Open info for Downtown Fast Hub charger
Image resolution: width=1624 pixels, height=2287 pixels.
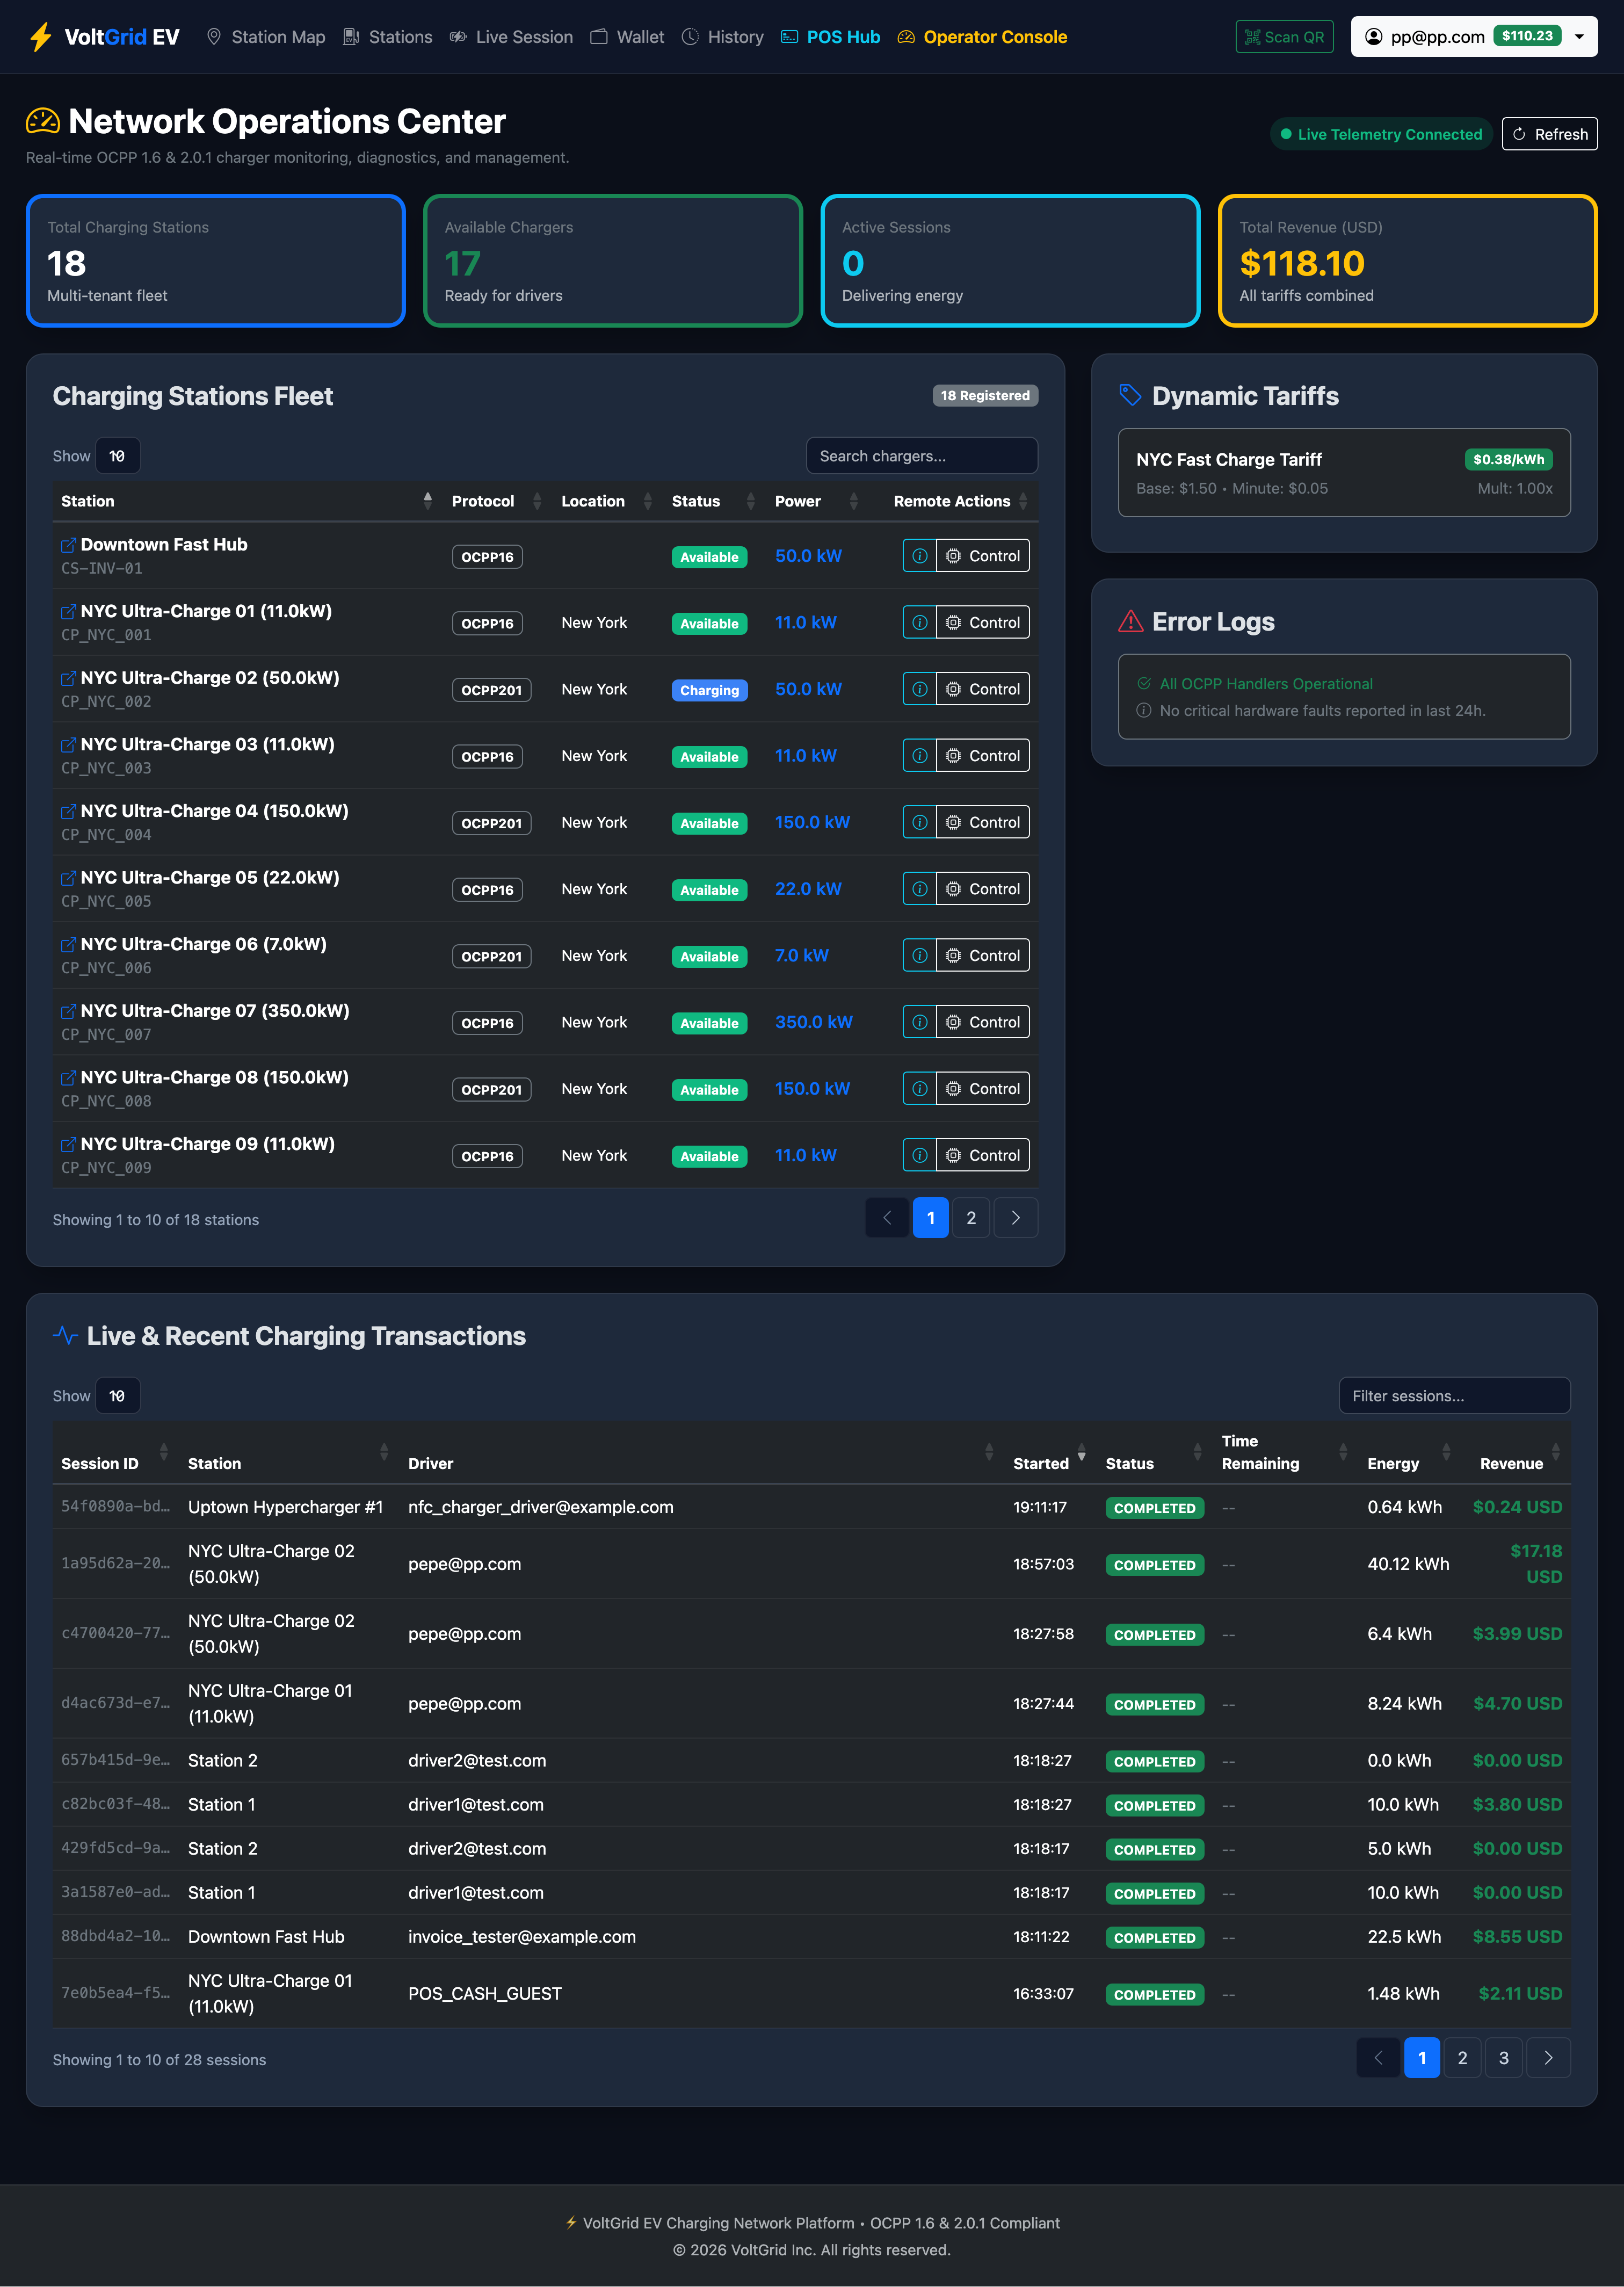(x=919, y=556)
